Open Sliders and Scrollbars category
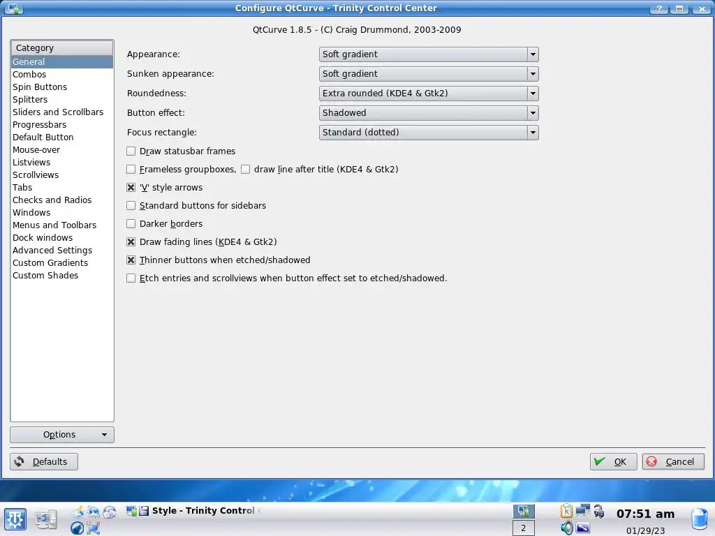The width and height of the screenshot is (715, 536). click(x=62, y=112)
